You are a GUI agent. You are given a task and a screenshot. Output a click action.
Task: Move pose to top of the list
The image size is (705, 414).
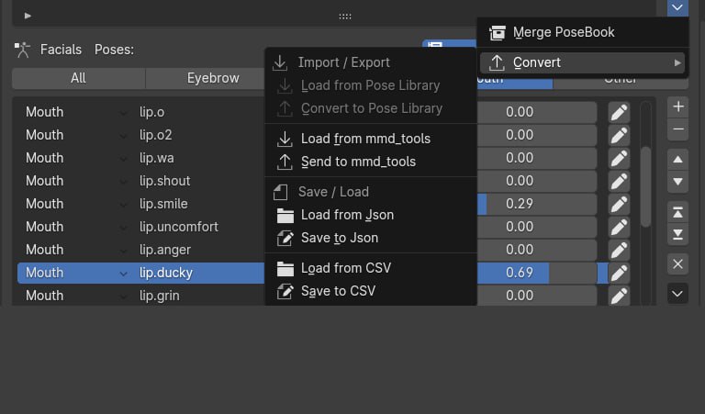[x=678, y=212]
